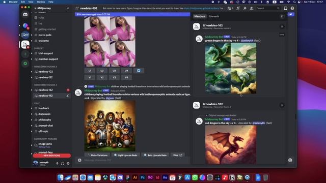The image size is (326, 183).
Task: Click Jump button on green dragon message
Action: [x=282, y=35]
